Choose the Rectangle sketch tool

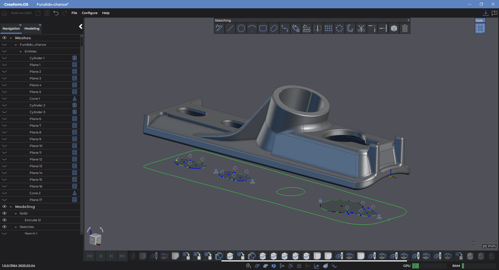(263, 28)
